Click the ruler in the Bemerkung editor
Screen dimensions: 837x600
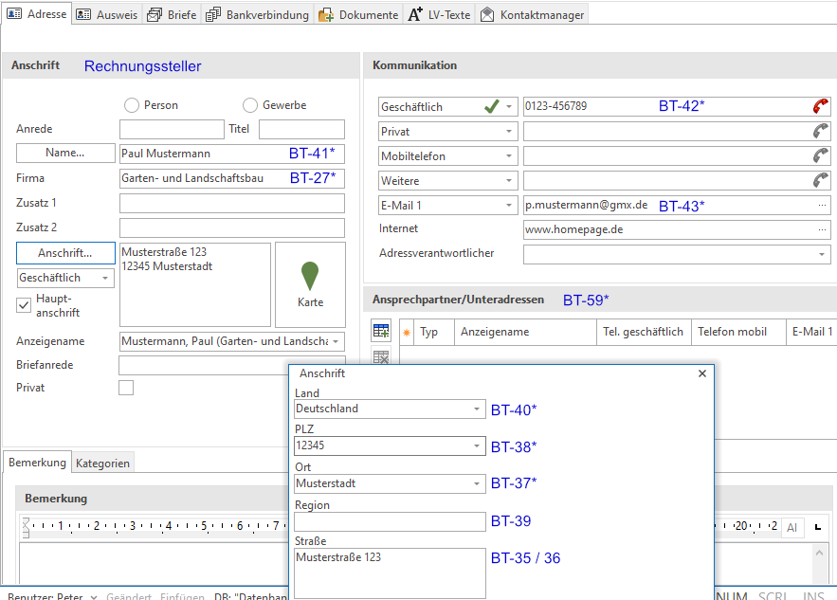[400, 526]
